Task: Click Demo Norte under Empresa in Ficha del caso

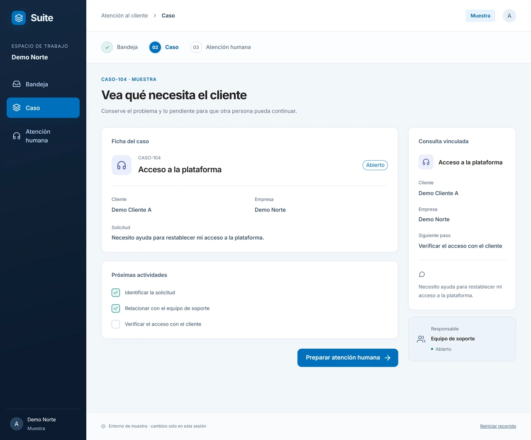Action: (270, 210)
